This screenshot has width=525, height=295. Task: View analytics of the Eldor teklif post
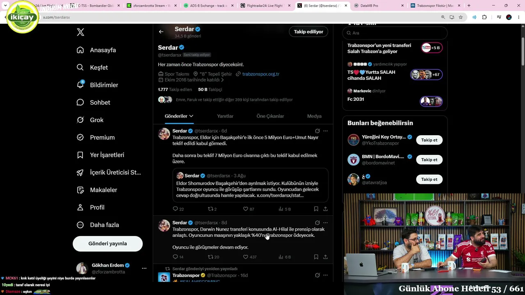[x=284, y=209]
